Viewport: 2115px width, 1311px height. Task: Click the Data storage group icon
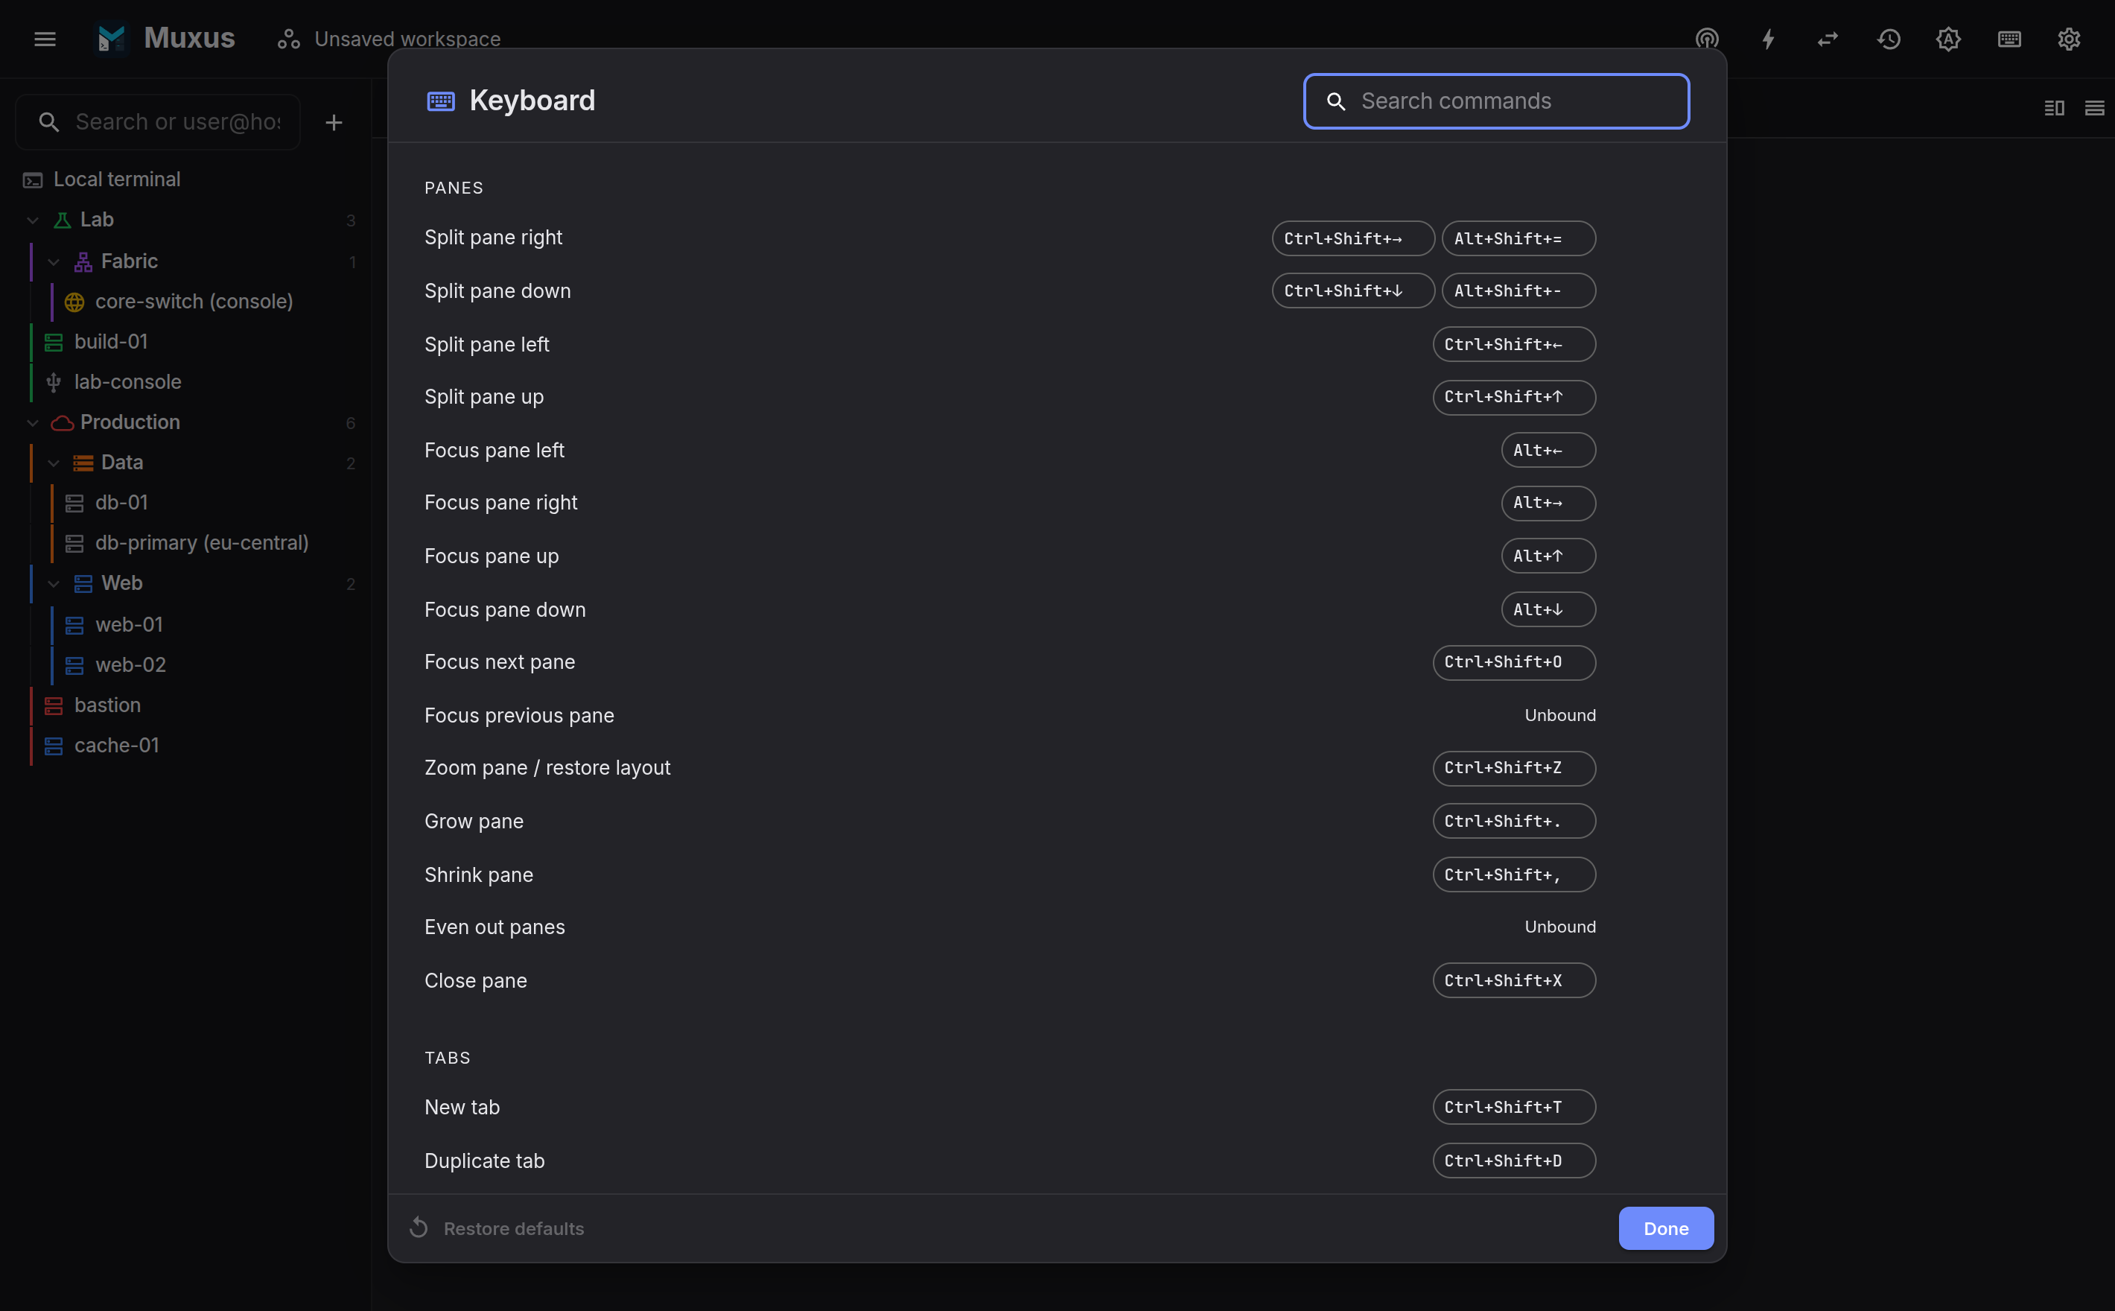83,463
